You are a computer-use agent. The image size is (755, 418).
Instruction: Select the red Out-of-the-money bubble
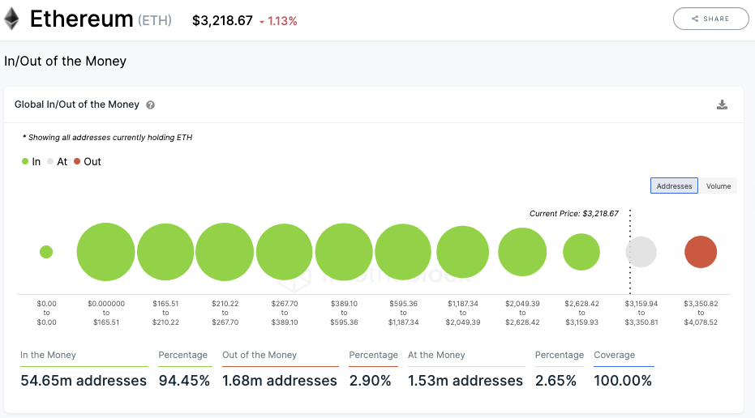tap(701, 252)
